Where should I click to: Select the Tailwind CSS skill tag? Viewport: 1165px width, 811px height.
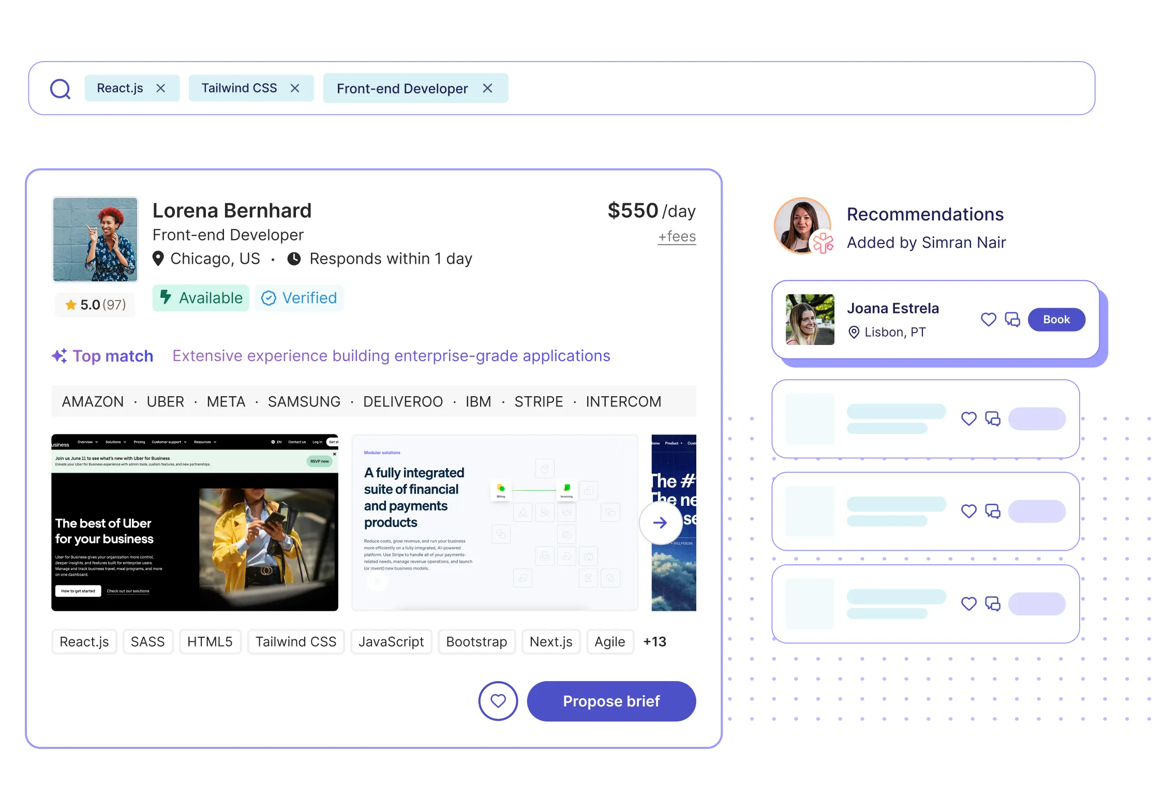pyautogui.click(x=295, y=642)
